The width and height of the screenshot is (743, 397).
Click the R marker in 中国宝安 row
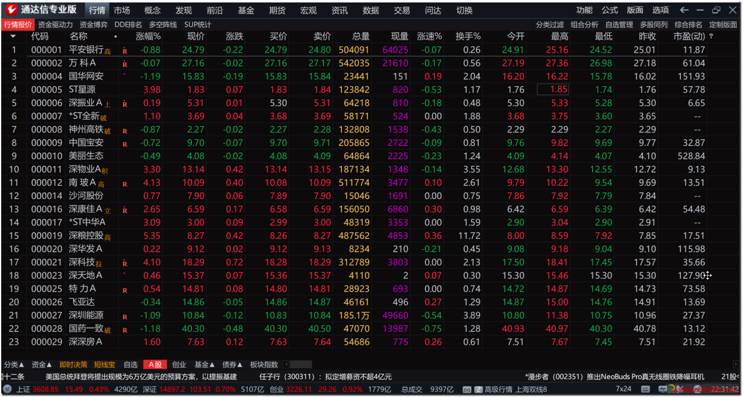[x=125, y=144]
